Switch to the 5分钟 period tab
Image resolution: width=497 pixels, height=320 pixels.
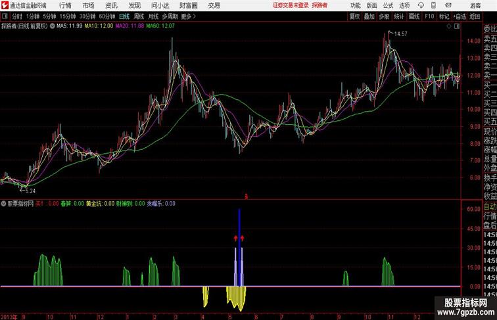pos(49,16)
